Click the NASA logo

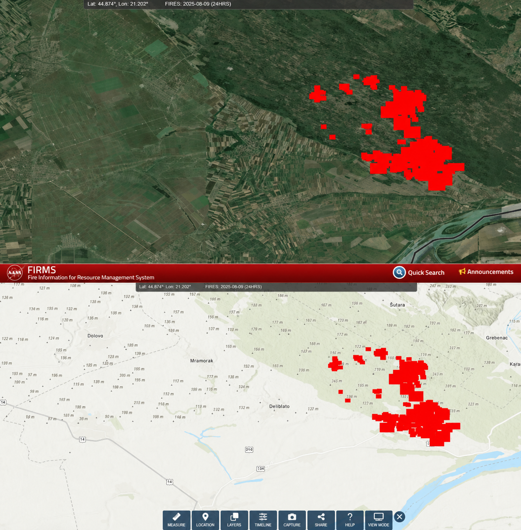[x=15, y=273]
